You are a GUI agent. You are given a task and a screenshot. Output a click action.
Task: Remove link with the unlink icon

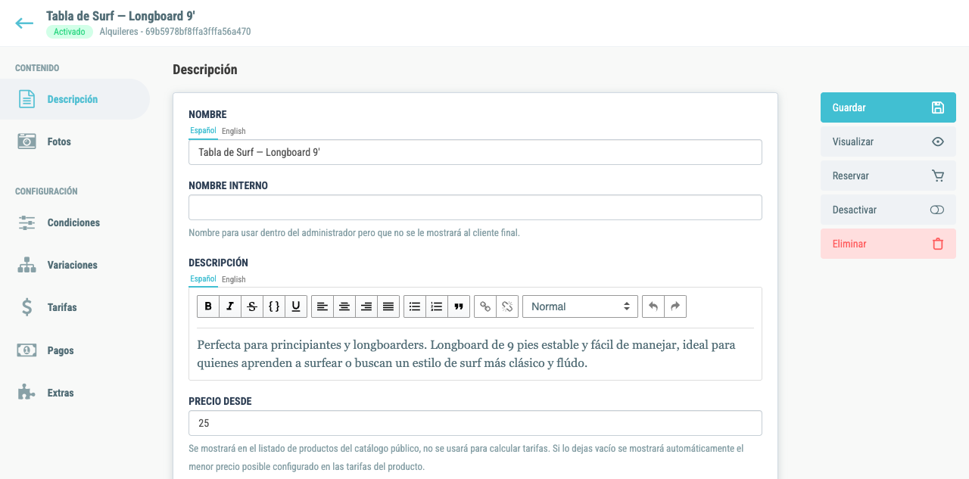[507, 306]
